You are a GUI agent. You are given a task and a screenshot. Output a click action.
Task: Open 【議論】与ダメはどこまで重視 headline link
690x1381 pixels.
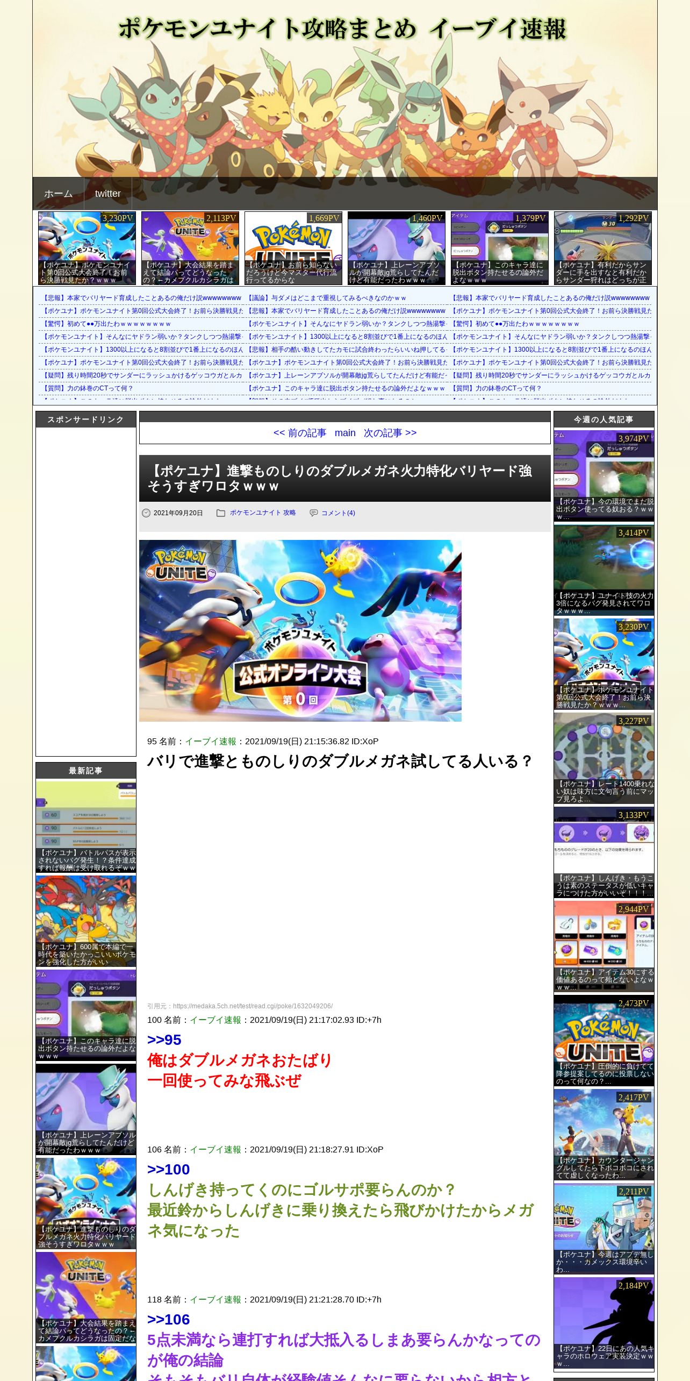[327, 298]
